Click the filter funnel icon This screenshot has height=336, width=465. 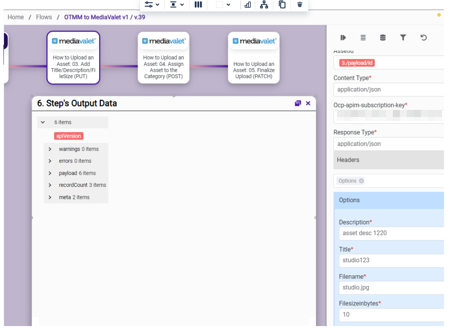[403, 38]
